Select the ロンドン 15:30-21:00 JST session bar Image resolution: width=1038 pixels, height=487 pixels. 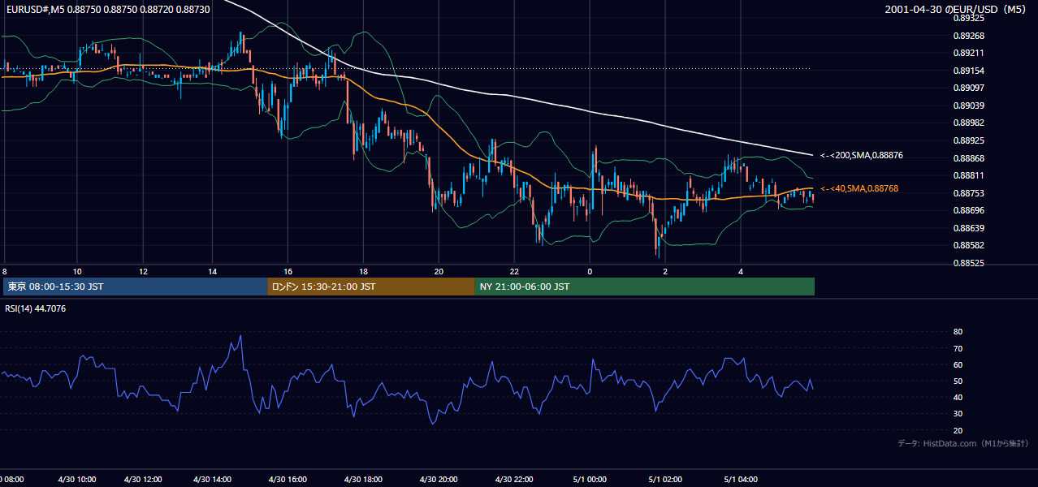click(371, 287)
